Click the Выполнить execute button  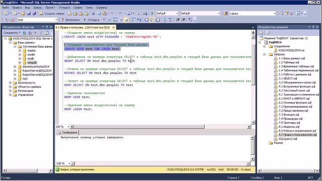click(x=70, y=20)
